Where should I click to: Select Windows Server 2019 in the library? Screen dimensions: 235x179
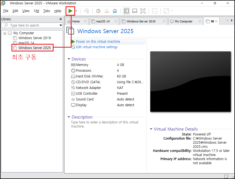35,38
